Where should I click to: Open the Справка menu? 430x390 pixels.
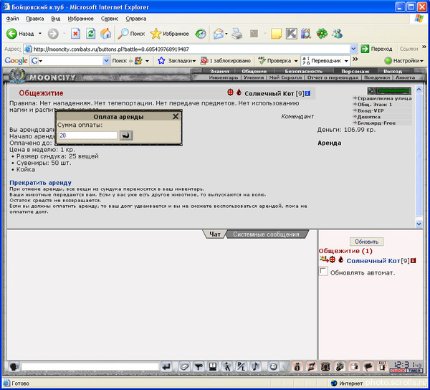coord(135,19)
